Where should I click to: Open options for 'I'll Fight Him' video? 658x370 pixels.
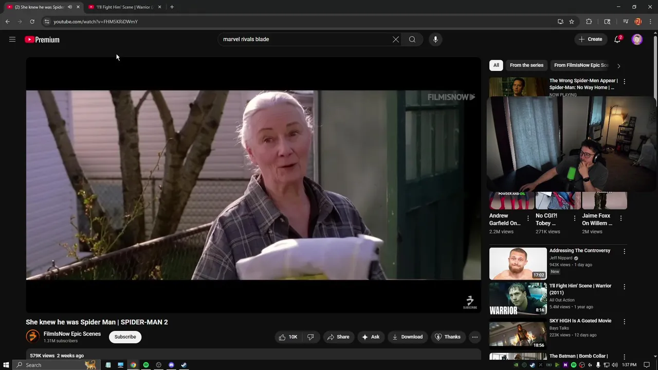point(624,287)
